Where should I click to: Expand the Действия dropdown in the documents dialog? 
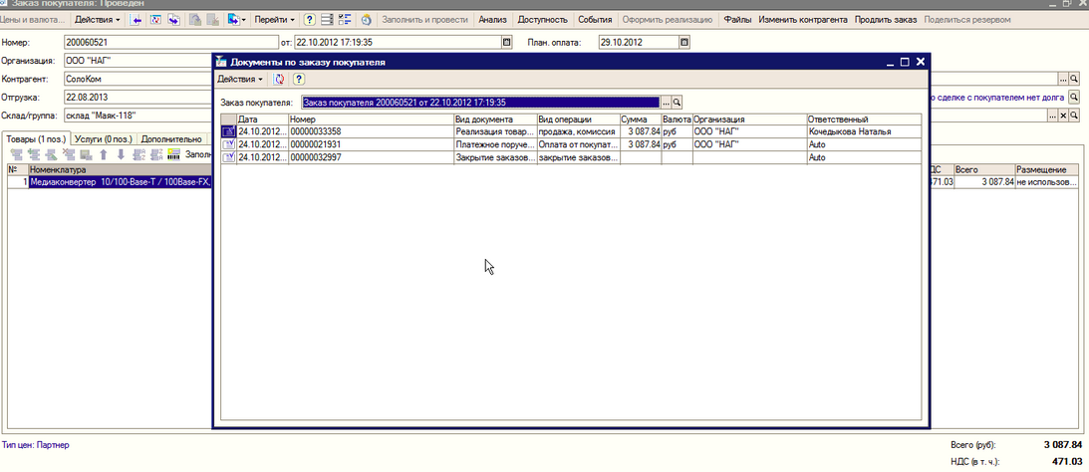(x=240, y=79)
